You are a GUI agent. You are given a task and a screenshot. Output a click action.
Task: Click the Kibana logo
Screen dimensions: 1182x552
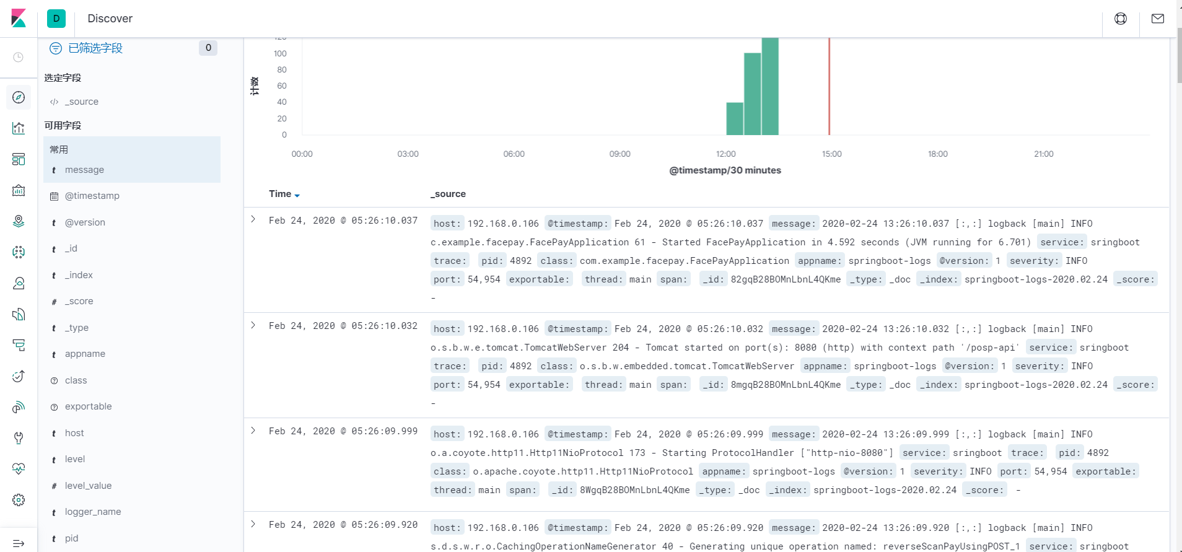click(x=19, y=18)
